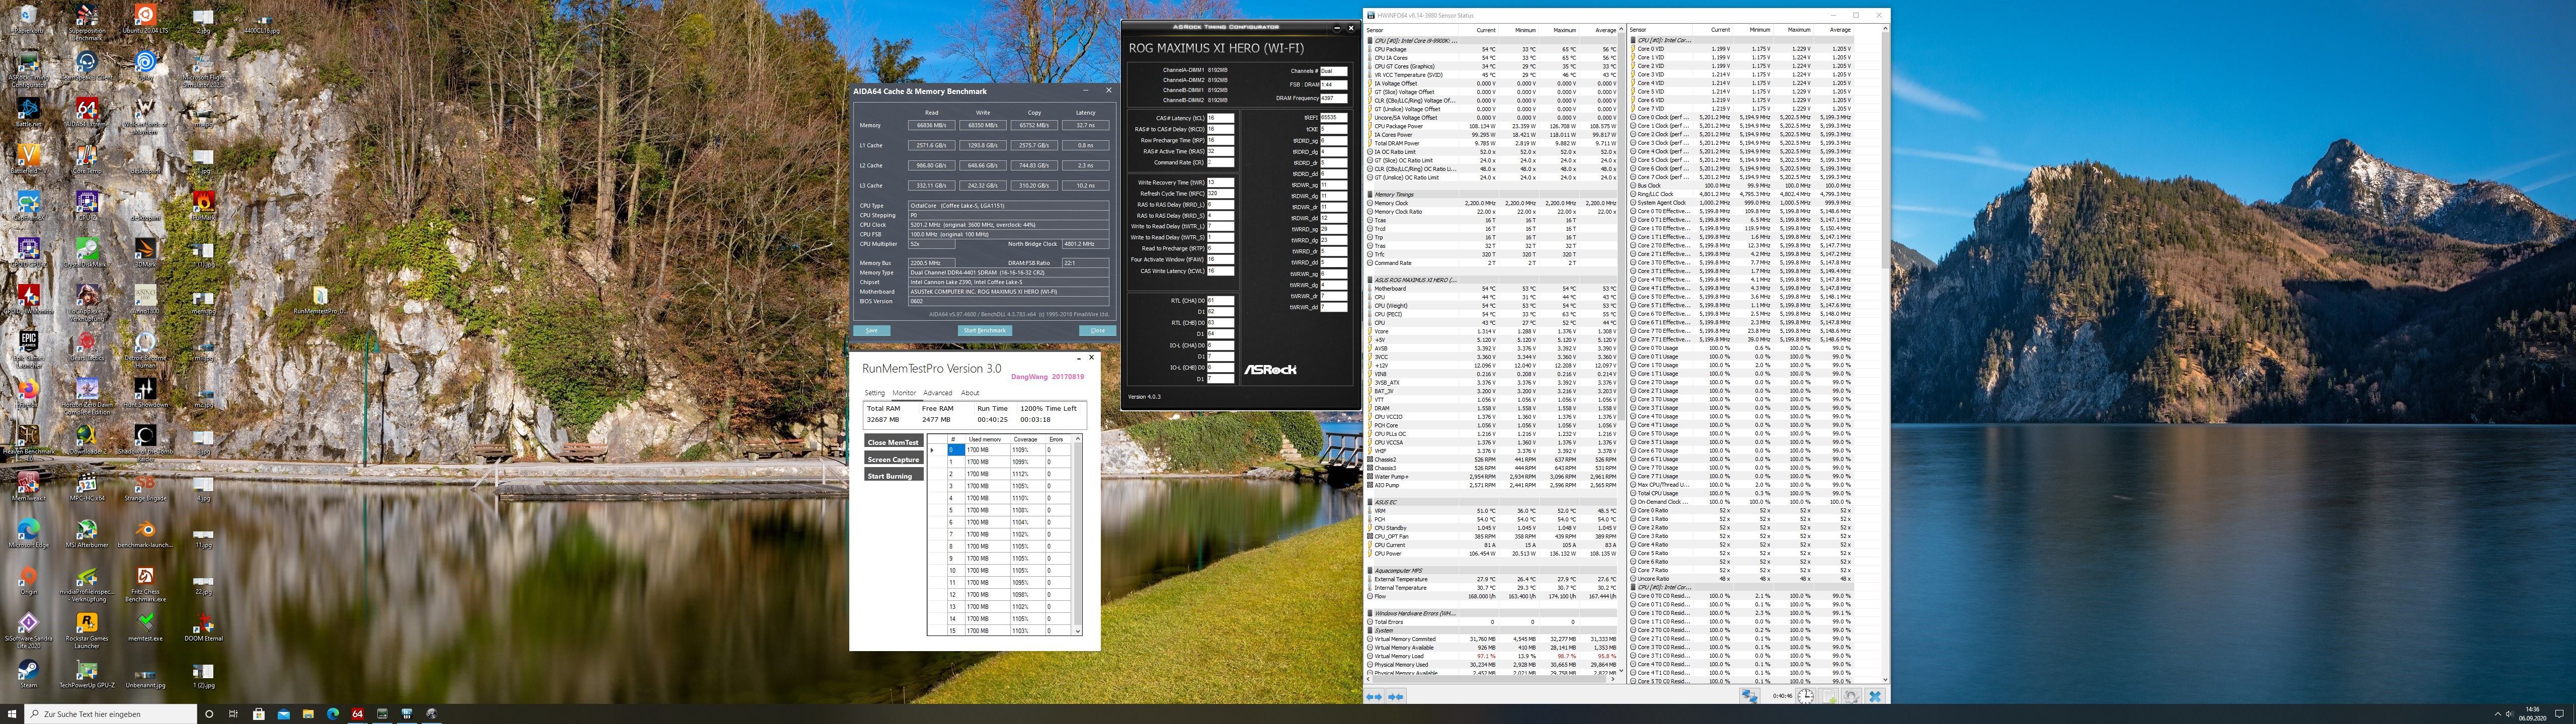Open Task View on the taskbar

click(x=233, y=714)
